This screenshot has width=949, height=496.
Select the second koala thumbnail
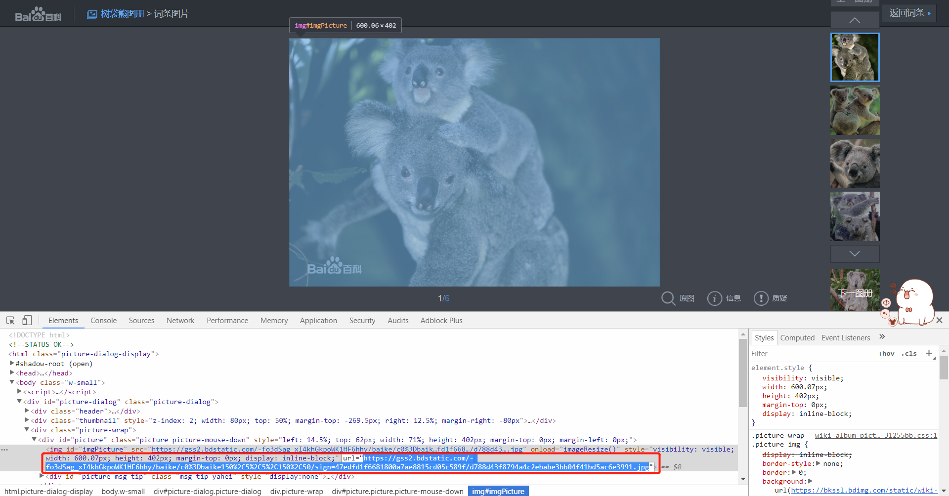[855, 110]
